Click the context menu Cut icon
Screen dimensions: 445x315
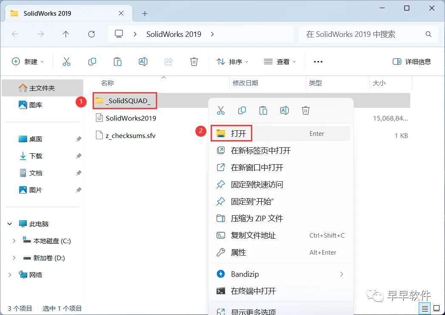click(x=220, y=110)
